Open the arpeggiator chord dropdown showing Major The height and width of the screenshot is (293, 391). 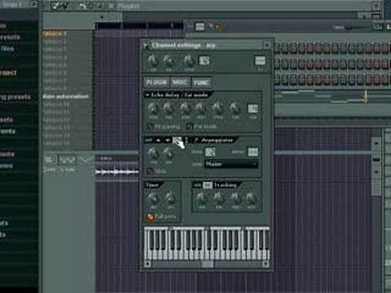click(x=231, y=164)
